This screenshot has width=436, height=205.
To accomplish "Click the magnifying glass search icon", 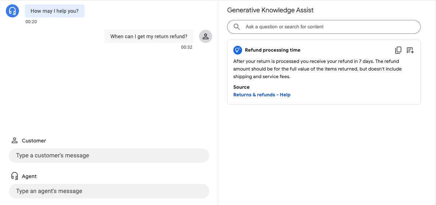I will click(237, 27).
